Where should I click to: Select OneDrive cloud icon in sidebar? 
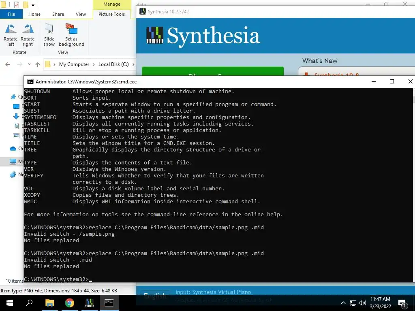coord(13,149)
